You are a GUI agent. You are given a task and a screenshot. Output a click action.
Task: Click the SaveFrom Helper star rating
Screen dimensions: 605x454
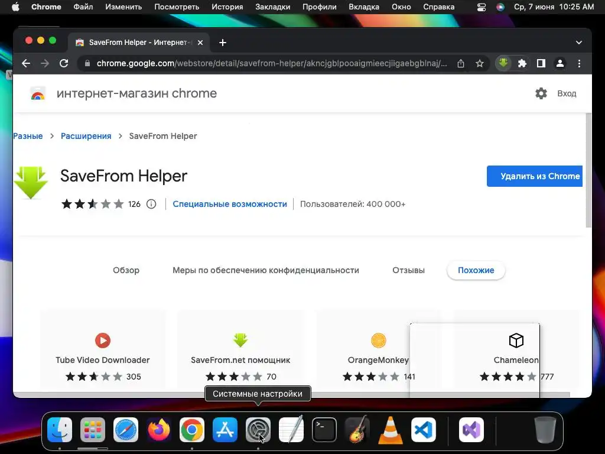point(93,204)
